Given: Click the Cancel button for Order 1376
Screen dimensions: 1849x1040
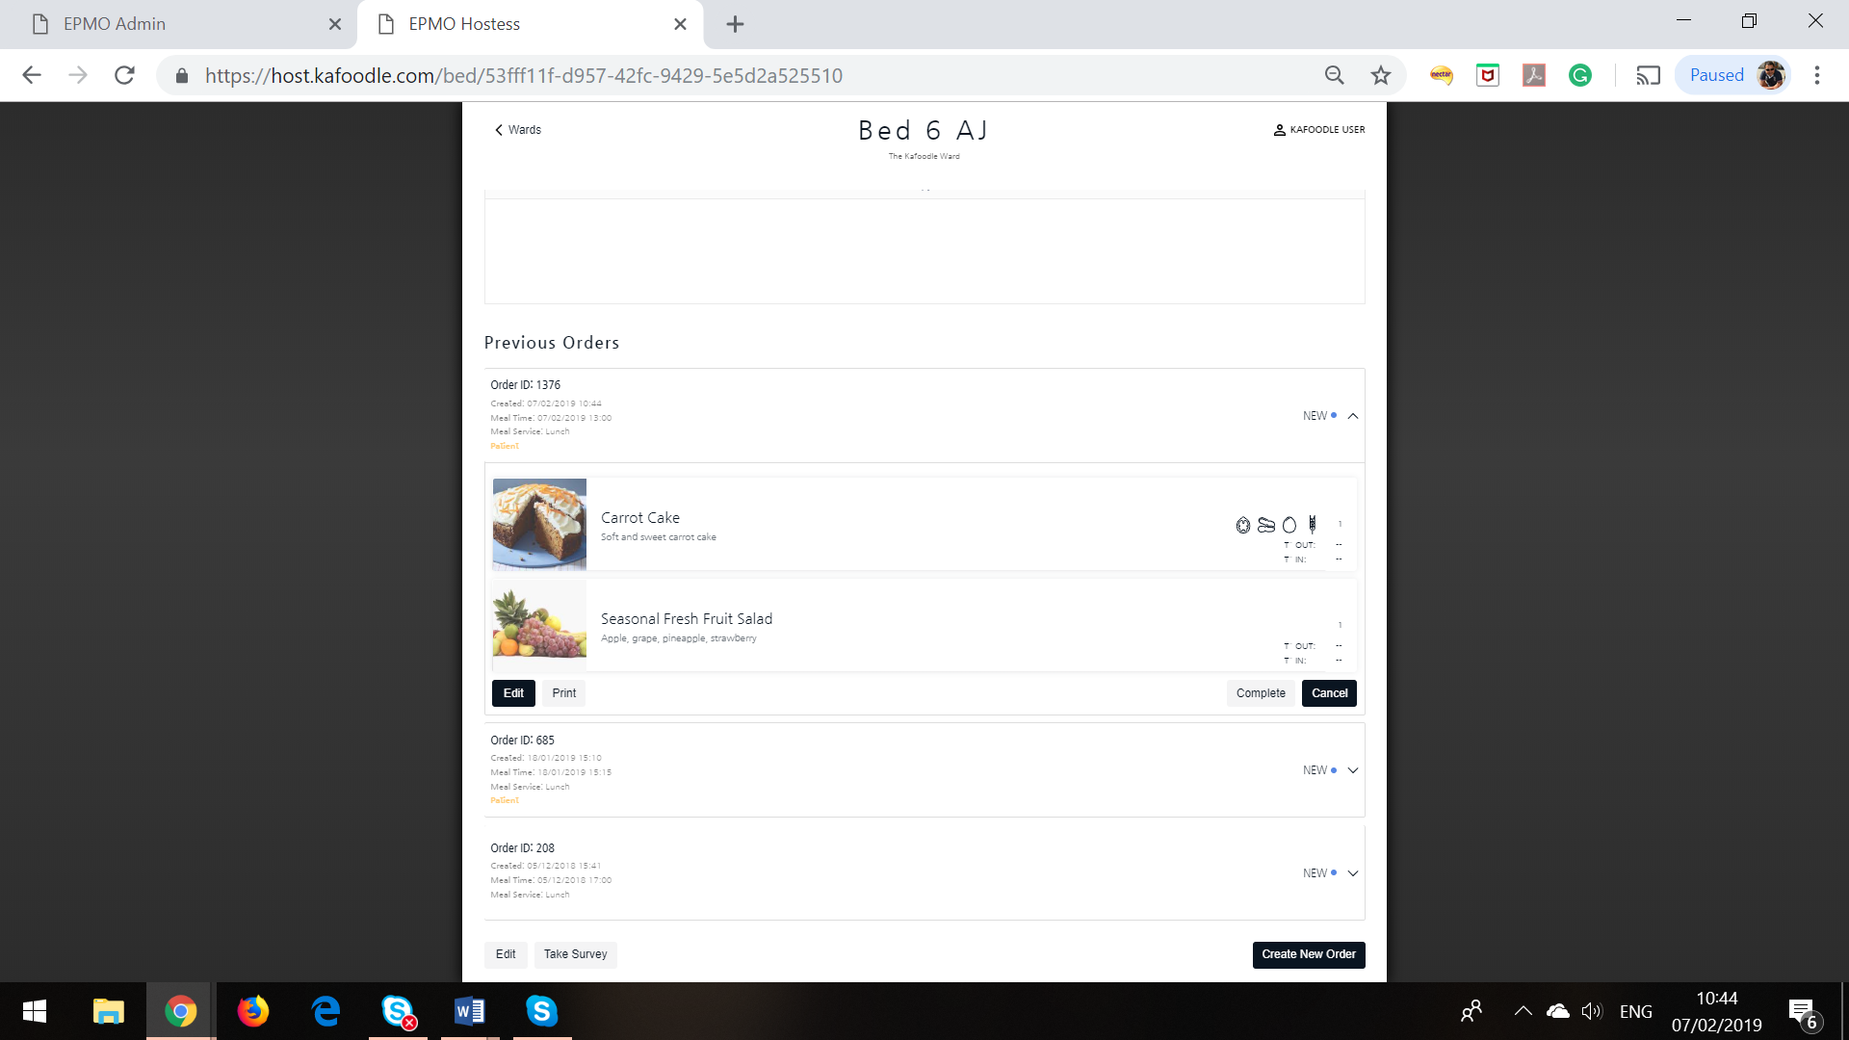Looking at the screenshot, I should tap(1330, 692).
